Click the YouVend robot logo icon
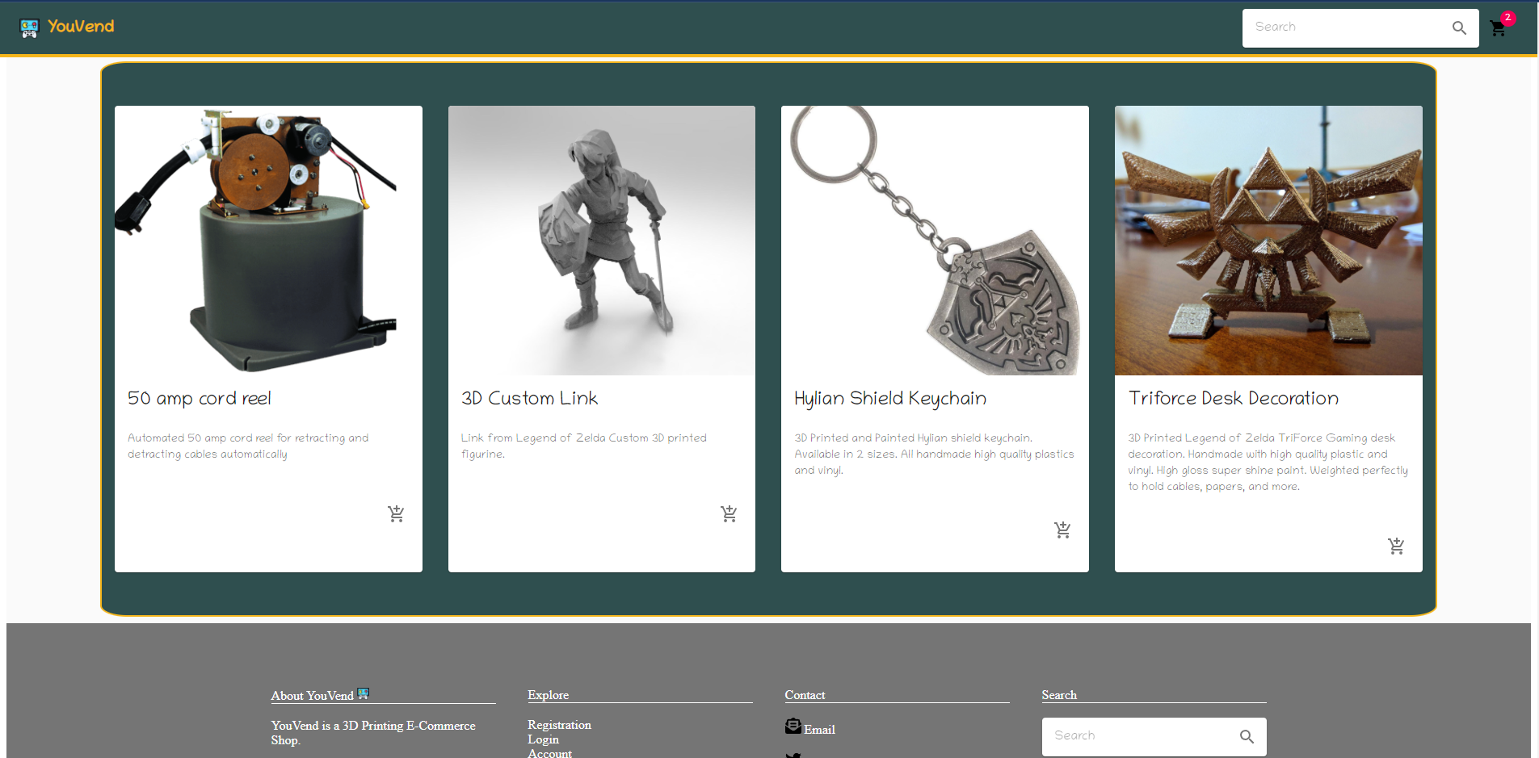The height and width of the screenshot is (758, 1539). pos(29,28)
